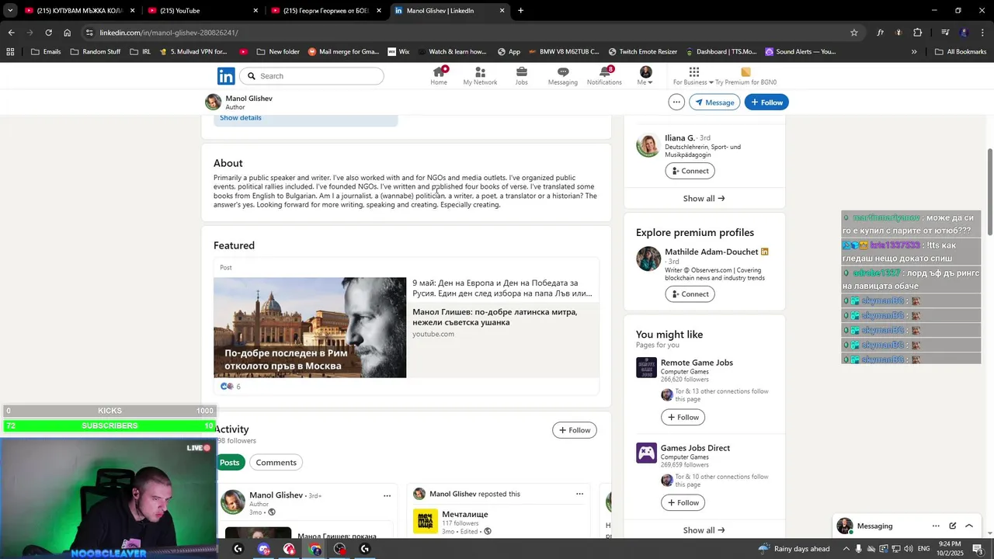Show all people in sidebar under Iliana G.
This screenshot has height=559, width=994.
coord(704,199)
